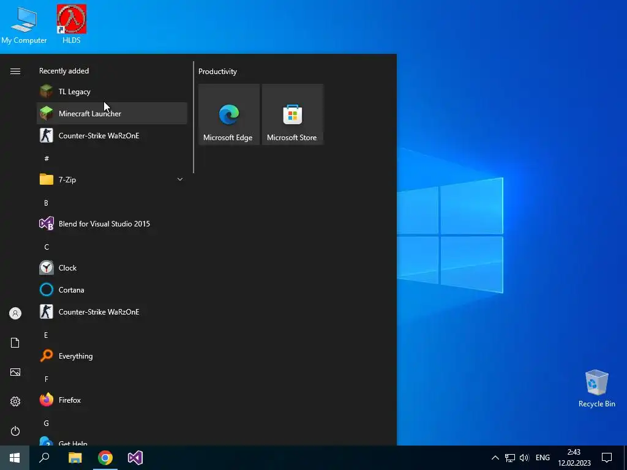Click the network tray icon
The height and width of the screenshot is (470, 627).
510,458
